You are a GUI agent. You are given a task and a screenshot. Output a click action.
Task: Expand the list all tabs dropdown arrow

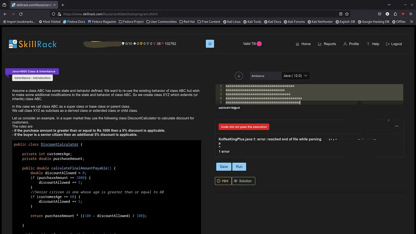point(389,5)
